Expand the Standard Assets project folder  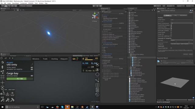click(x=128, y=46)
